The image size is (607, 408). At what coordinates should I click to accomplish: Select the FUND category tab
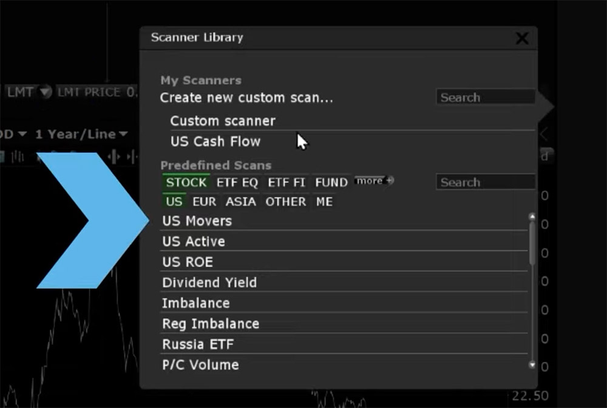331,182
